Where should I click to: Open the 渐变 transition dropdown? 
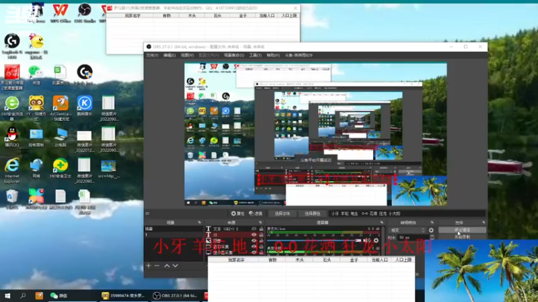(408, 230)
